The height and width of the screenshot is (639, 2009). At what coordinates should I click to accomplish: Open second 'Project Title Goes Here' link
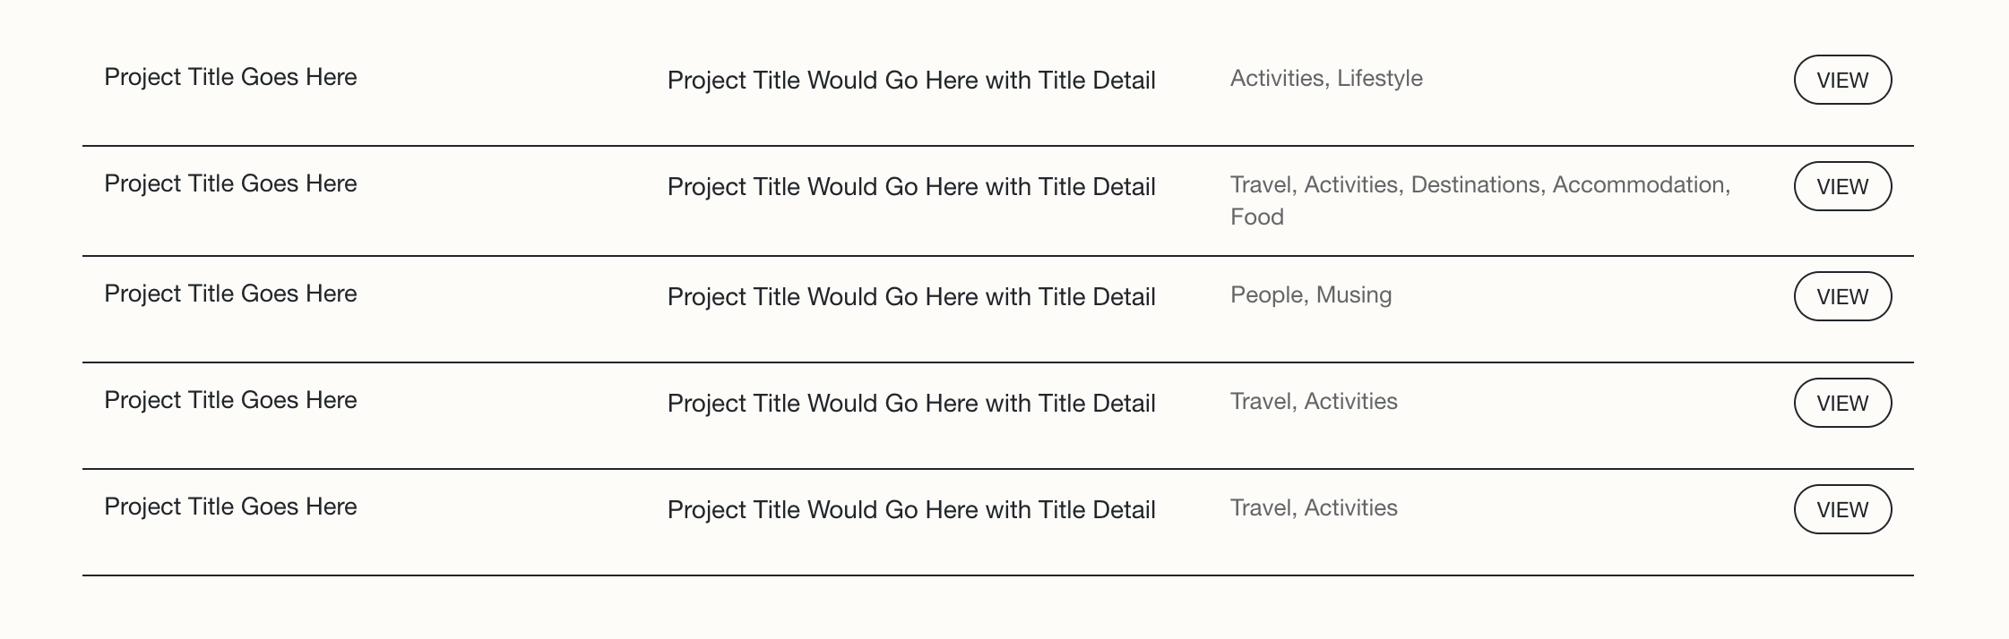pos(230,184)
